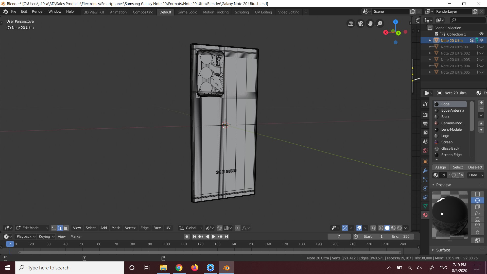Toggle perspective/orthographic view grid icon
This screenshot has height=274, width=487.
pos(351,24)
